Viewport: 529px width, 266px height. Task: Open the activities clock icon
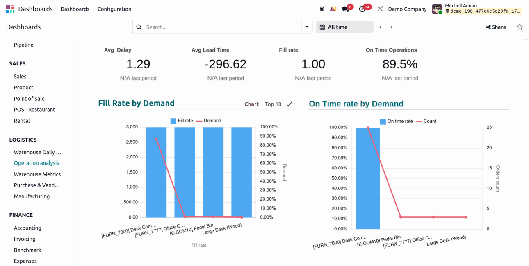click(362, 9)
